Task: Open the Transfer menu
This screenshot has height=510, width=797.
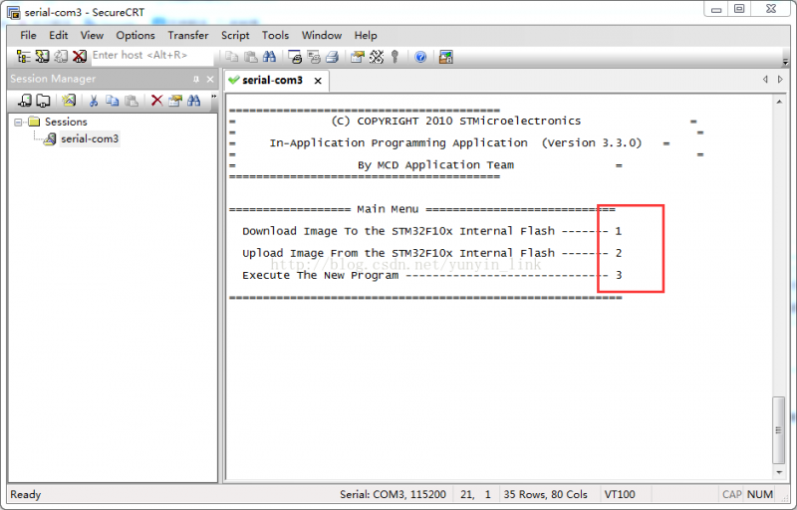Action: coord(188,35)
